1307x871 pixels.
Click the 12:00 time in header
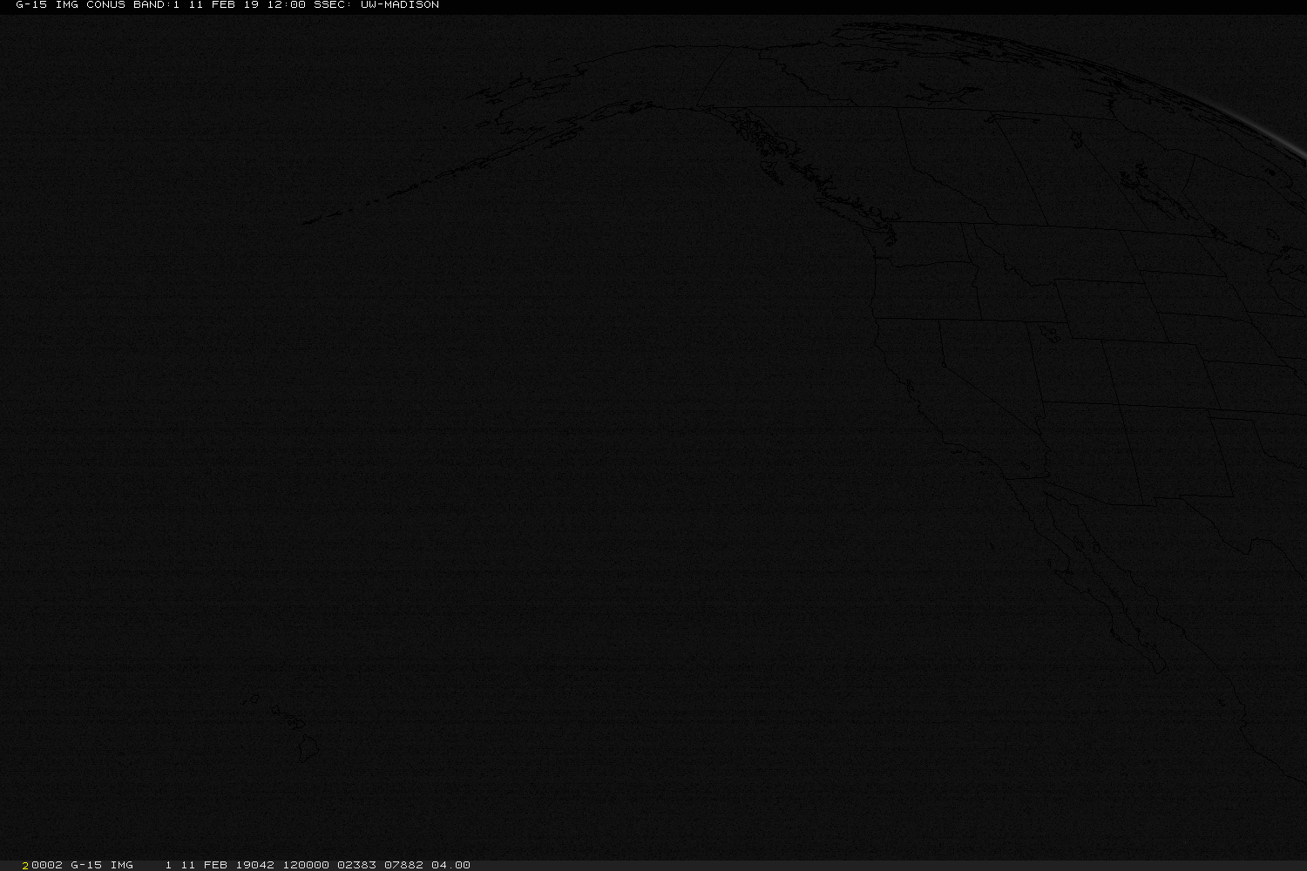(286, 5)
